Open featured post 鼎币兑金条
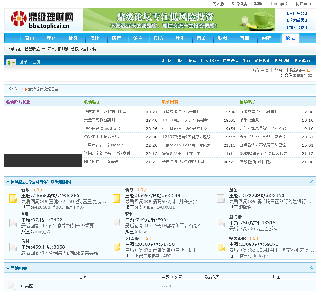 (x=249, y=120)
